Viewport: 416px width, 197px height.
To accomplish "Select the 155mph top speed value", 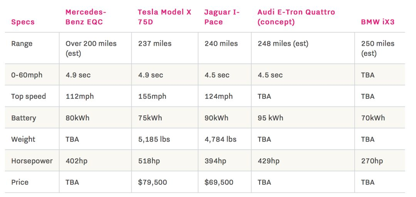I will (x=152, y=96).
